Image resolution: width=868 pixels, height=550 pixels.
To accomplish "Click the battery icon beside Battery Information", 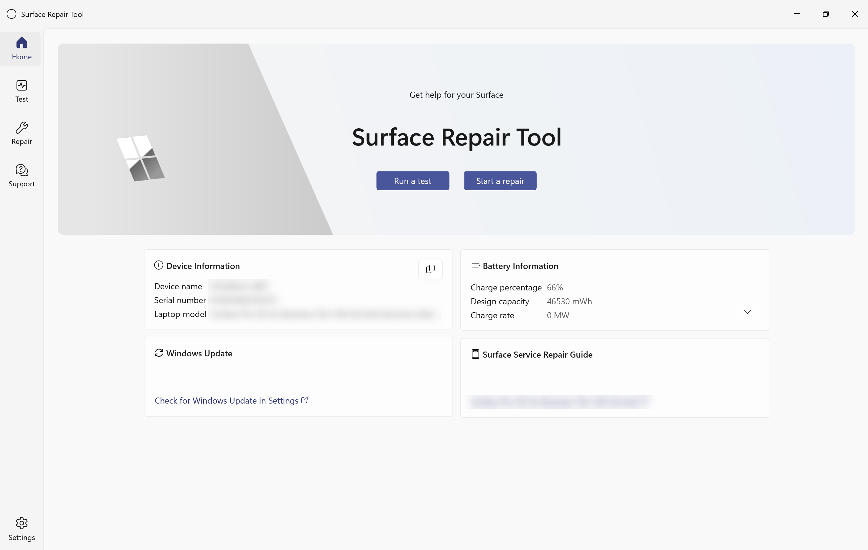I will [475, 265].
